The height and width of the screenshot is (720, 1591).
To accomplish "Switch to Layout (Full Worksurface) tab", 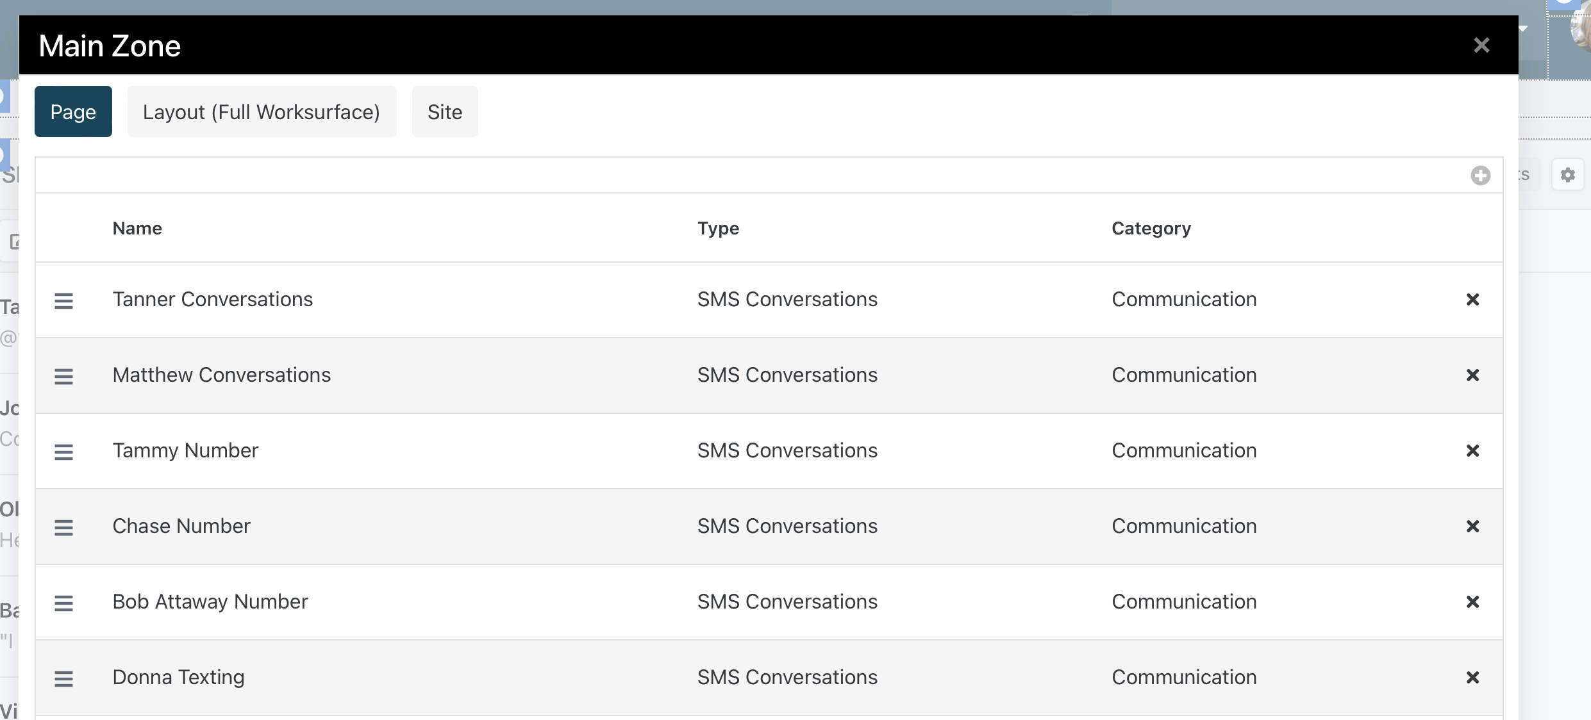I will coord(262,111).
